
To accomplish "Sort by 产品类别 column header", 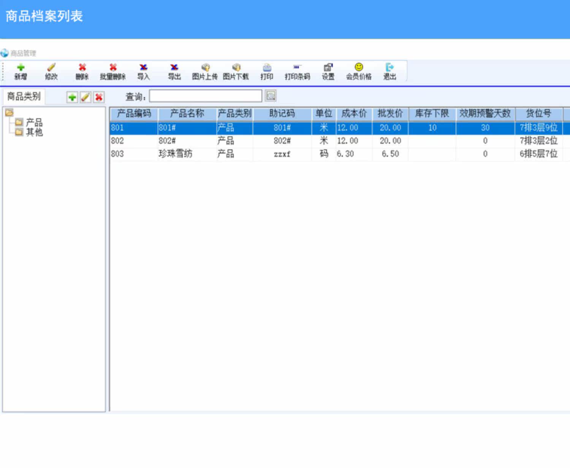I will tap(234, 113).
